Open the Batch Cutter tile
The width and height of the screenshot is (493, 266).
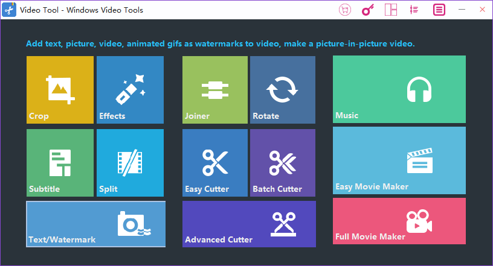(x=282, y=162)
